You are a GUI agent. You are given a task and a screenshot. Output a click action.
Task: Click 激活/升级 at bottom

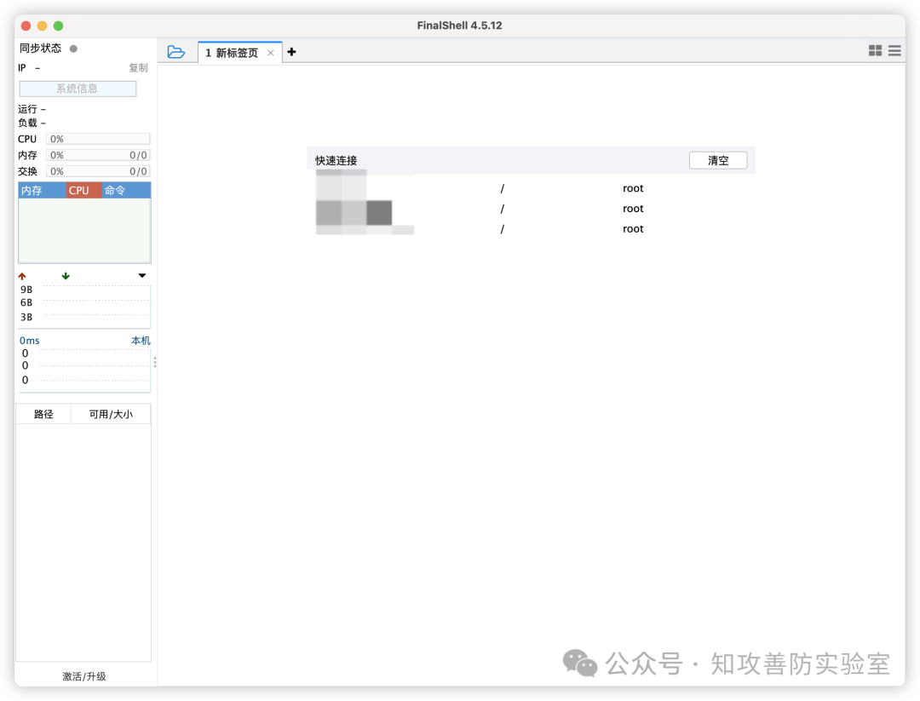point(83,676)
